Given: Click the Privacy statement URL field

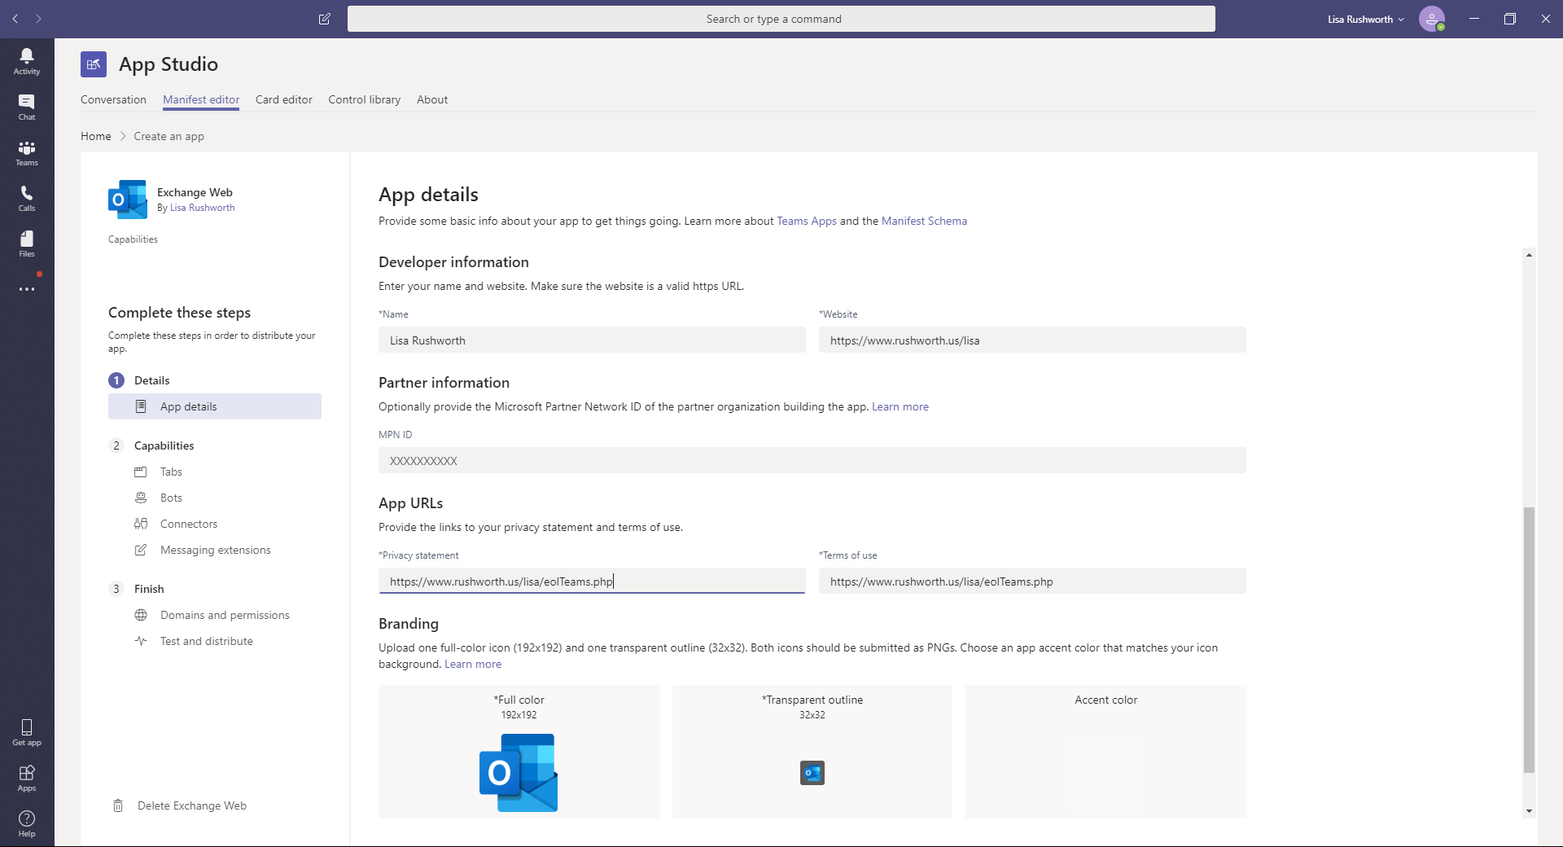Looking at the screenshot, I should [592, 581].
